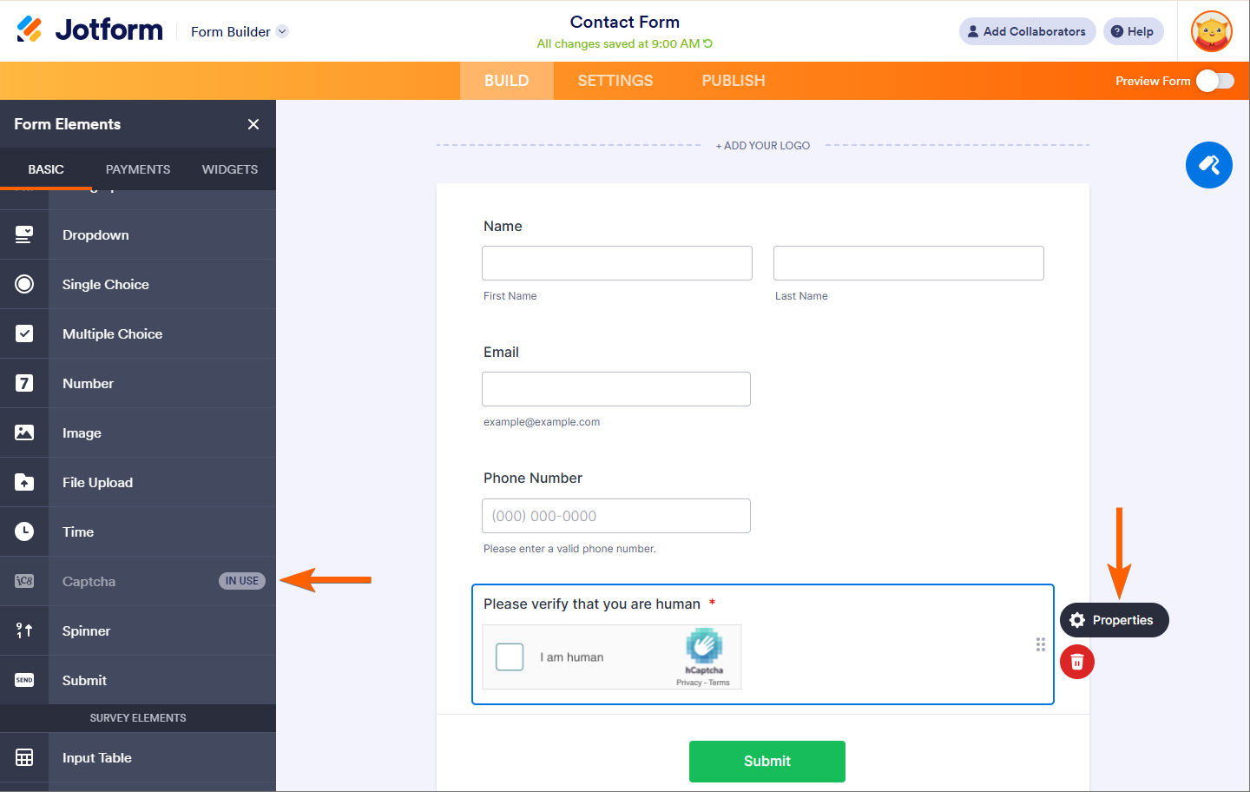Screen dimensions: 1250x792
Task: Open captcha field Properties
Action: point(1114,620)
